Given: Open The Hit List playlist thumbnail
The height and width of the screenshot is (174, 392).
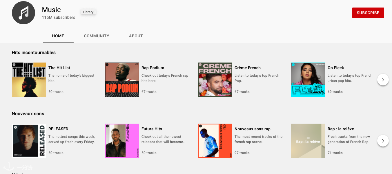Looking at the screenshot, I should click(x=29, y=80).
